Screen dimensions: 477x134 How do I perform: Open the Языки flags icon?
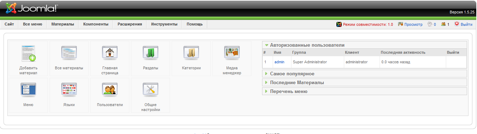[x=69, y=95]
